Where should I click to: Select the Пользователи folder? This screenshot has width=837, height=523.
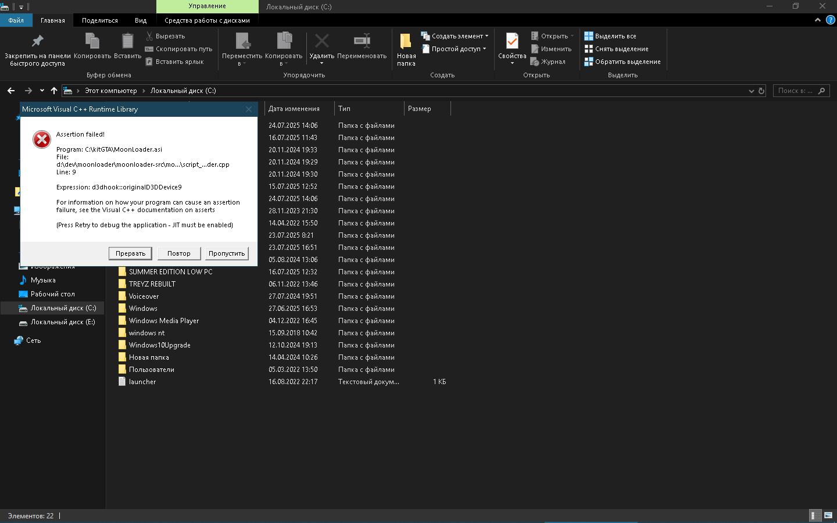coord(152,370)
